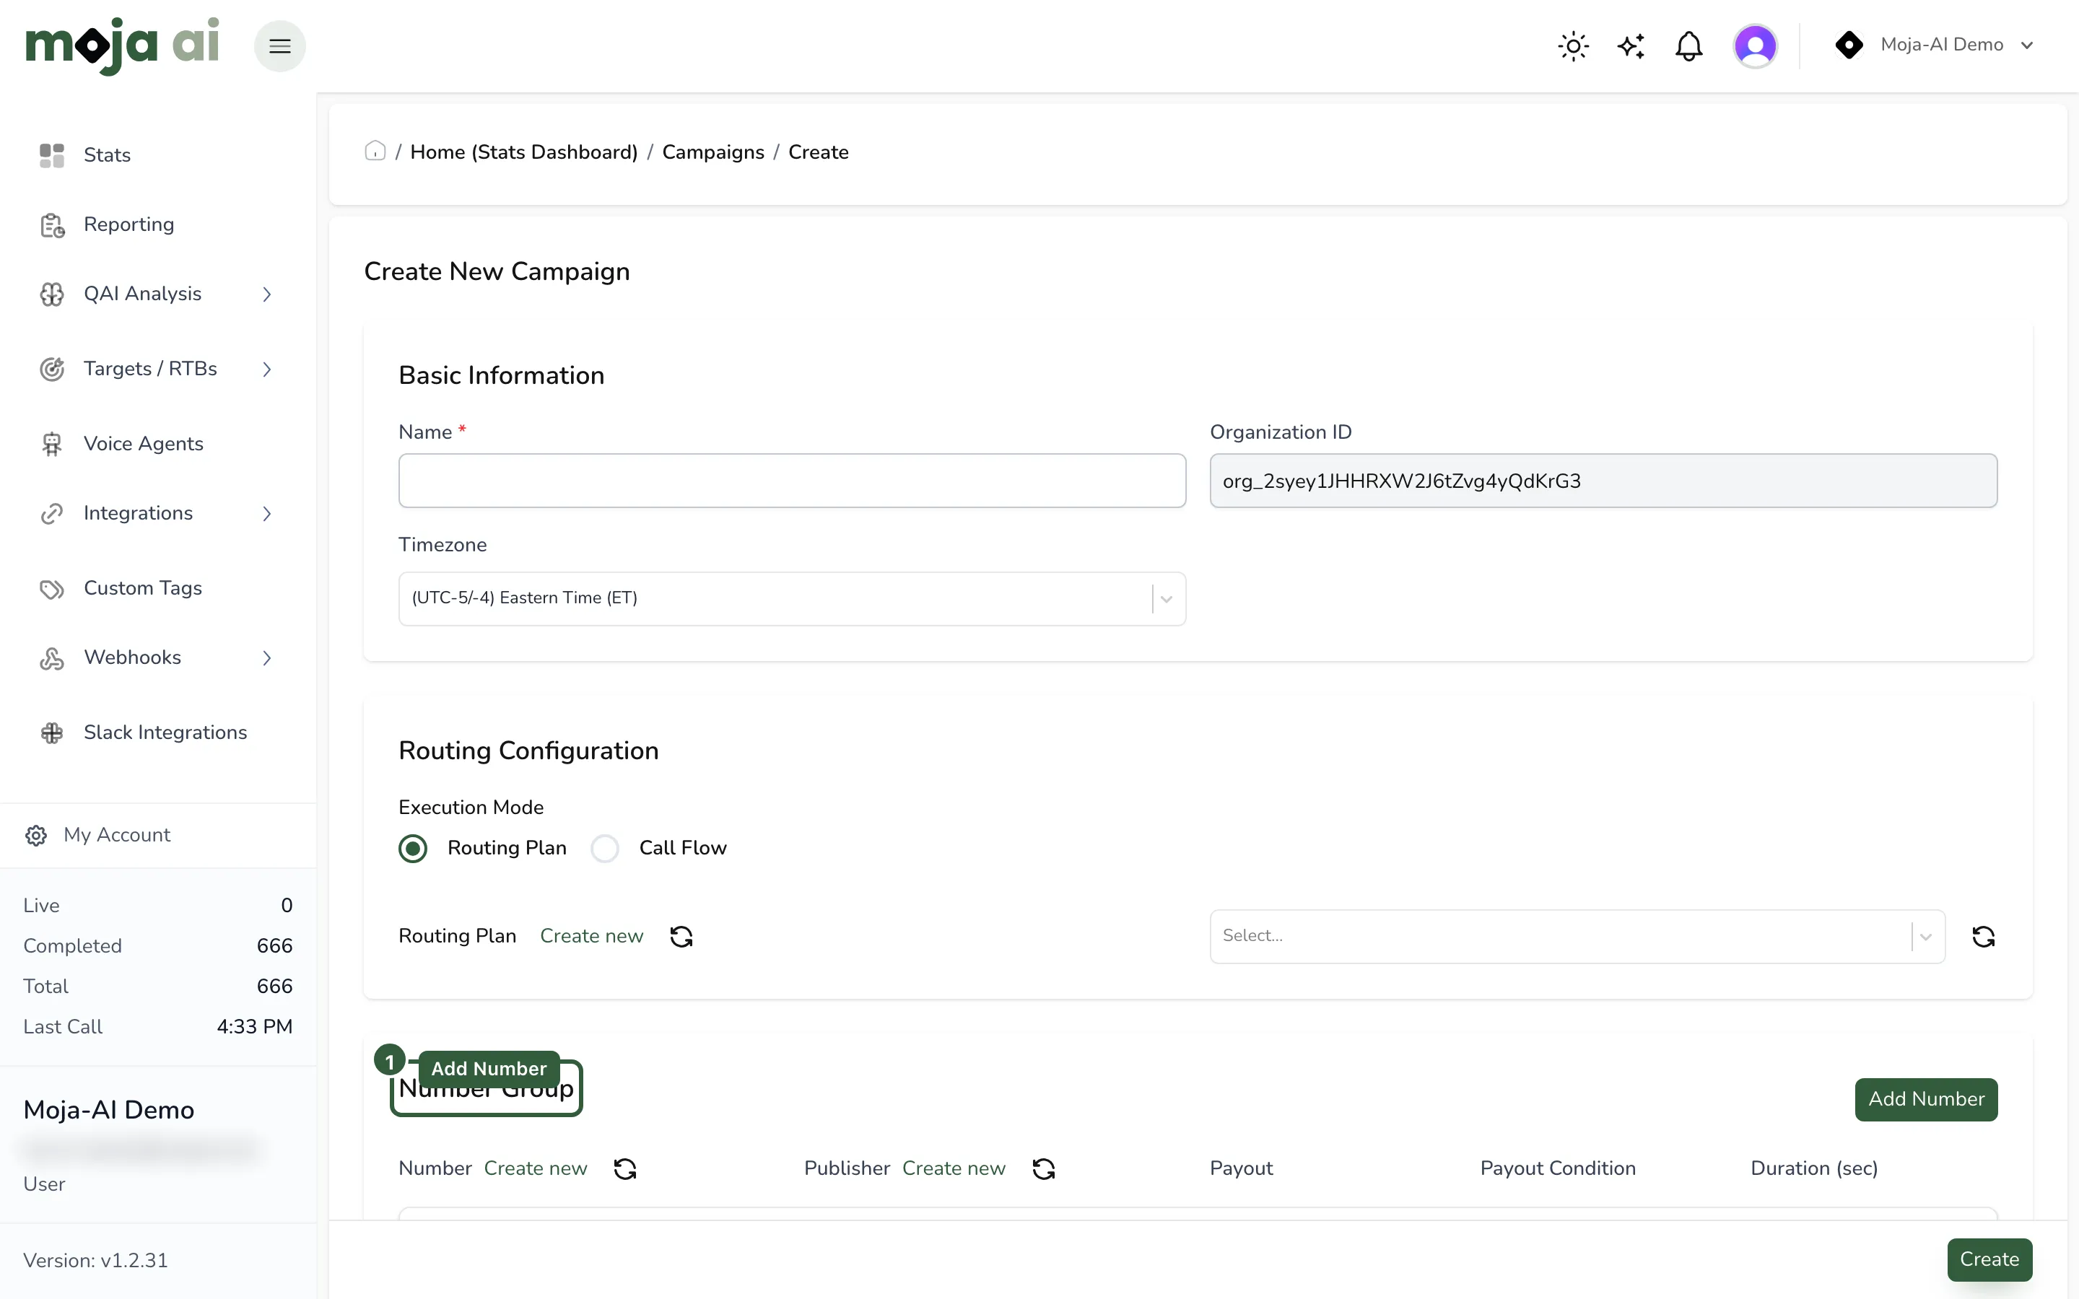Refresh routing plan select dropdown list
This screenshot has height=1299, width=2079.
click(1983, 937)
